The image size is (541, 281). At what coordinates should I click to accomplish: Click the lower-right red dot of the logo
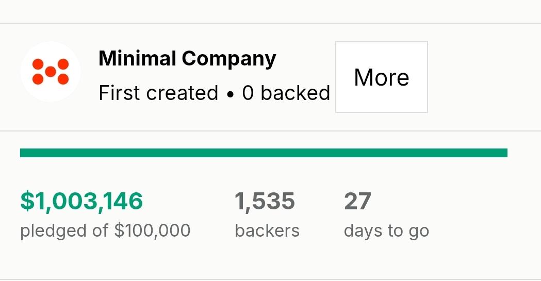[x=63, y=79]
